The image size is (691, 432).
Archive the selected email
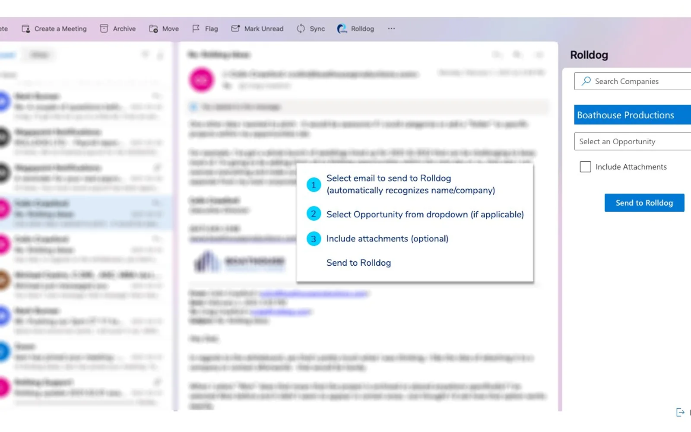pyautogui.click(x=124, y=29)
